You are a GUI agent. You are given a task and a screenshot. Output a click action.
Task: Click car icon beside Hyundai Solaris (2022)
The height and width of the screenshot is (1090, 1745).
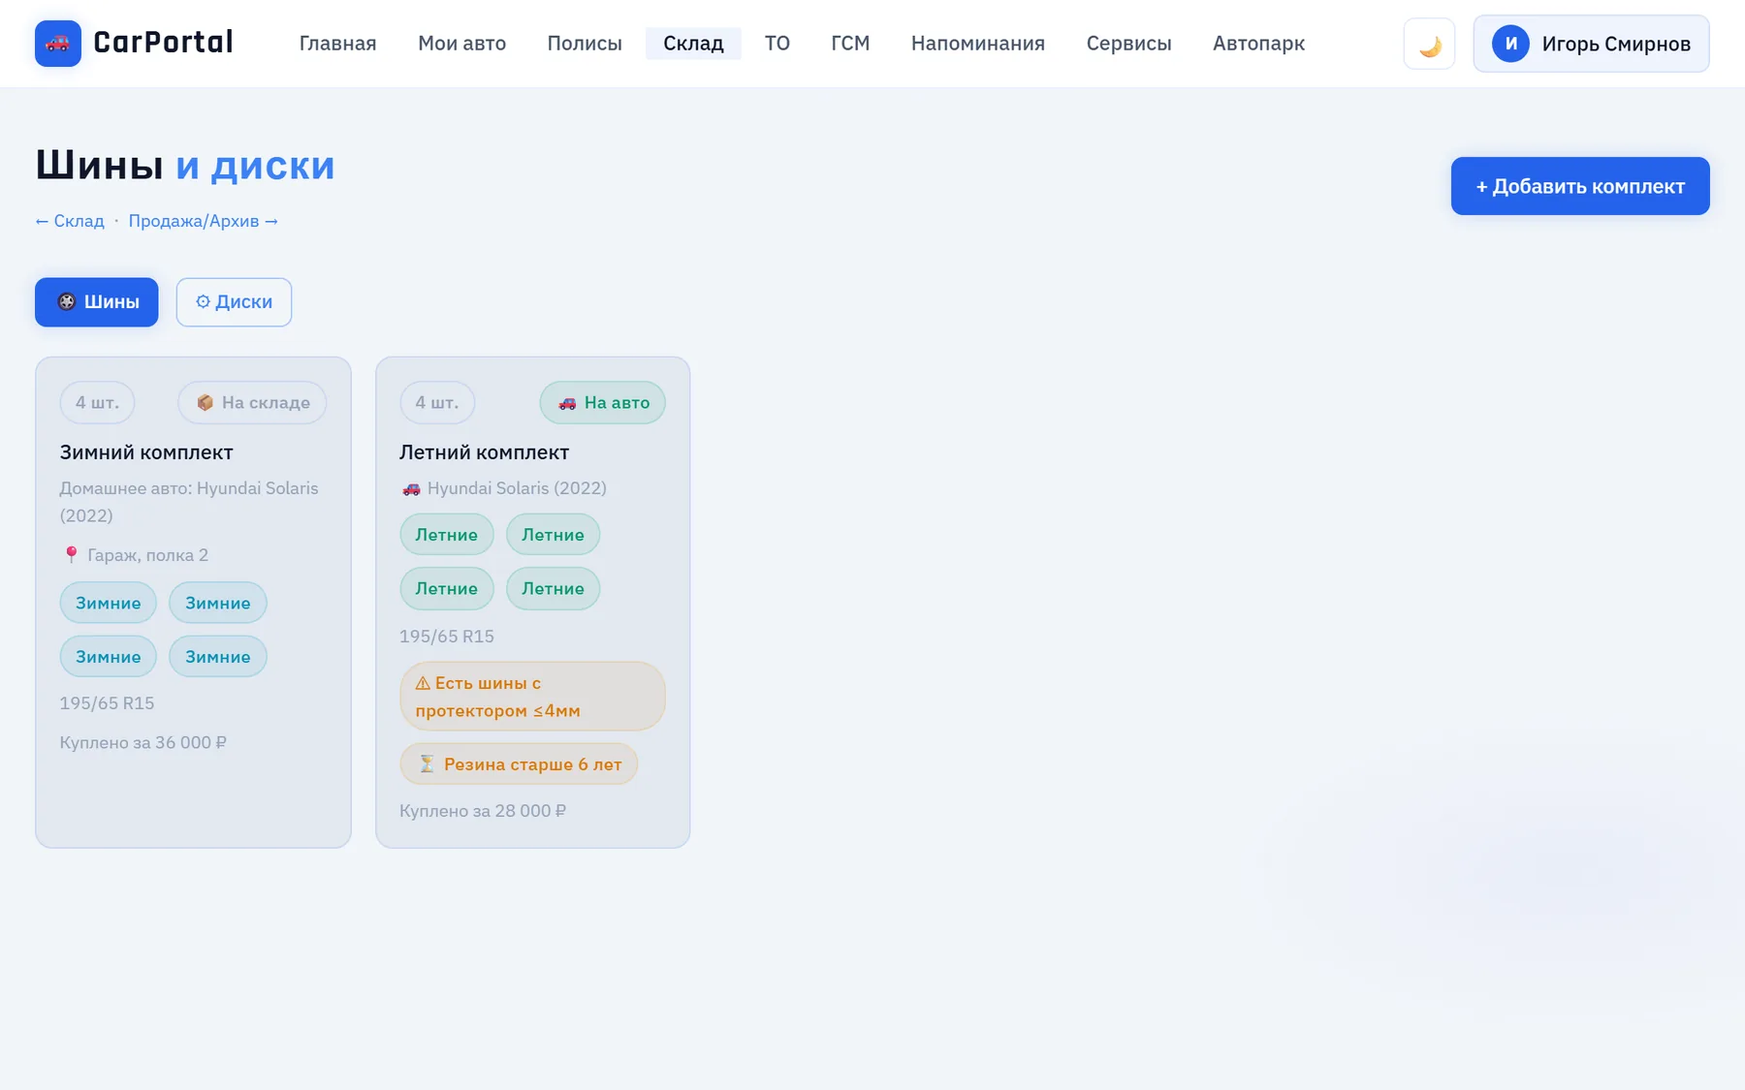(411, 488)
